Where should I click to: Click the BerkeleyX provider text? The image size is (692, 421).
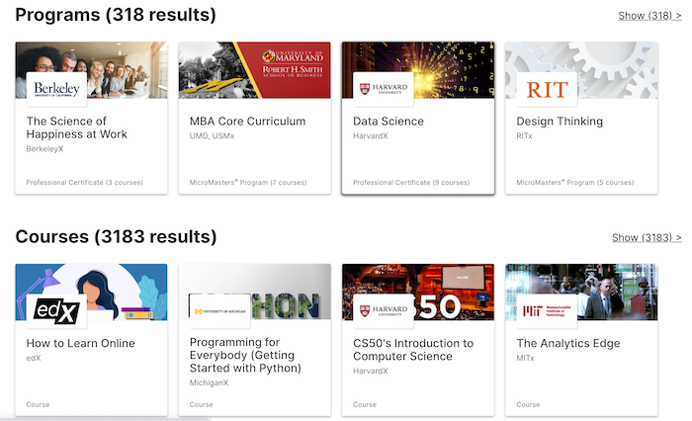coord(45,149)
